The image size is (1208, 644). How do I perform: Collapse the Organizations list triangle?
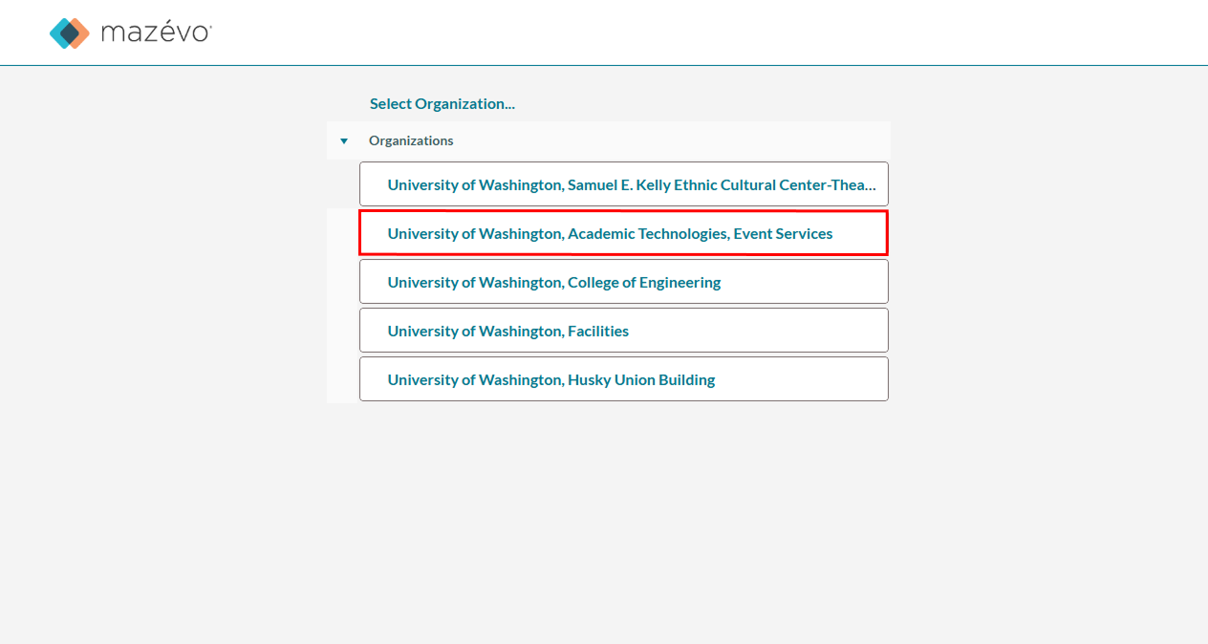pyautogui.click(x=344, y=140)
